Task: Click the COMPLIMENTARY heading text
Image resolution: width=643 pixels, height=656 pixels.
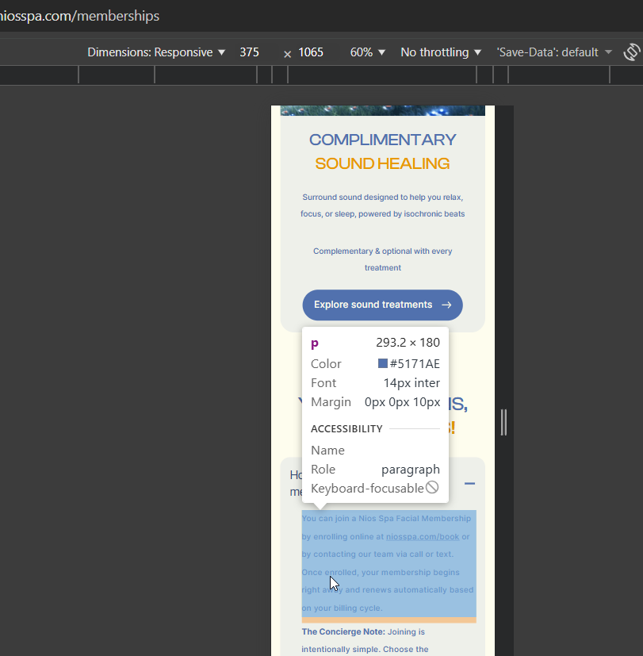Action: click(382, 140)
